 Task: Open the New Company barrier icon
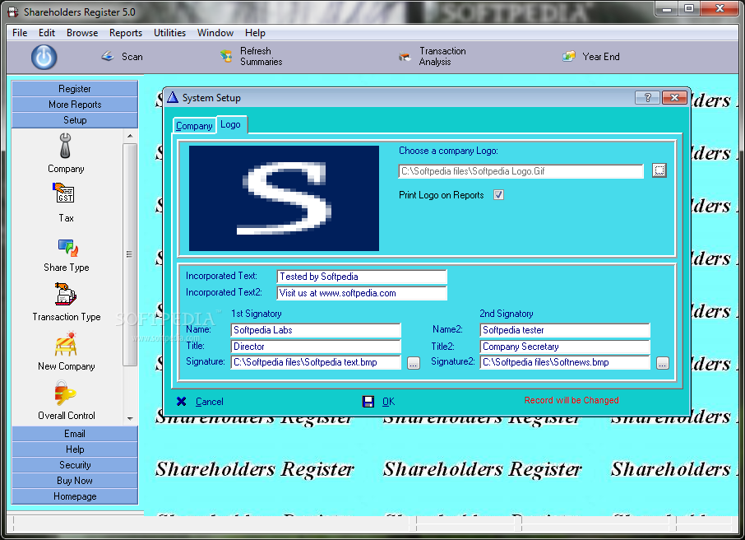pyautogui.click(x=66, y=343)
